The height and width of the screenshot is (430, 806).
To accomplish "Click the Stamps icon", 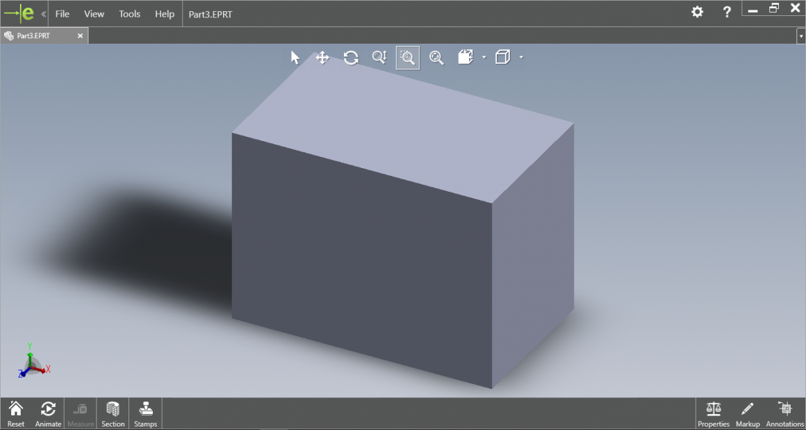I will click(145, 413).
